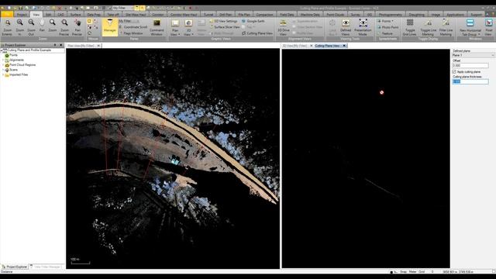The image size is (496, 279).
Task: Open the Command Window pane
Action: [157, 28]
